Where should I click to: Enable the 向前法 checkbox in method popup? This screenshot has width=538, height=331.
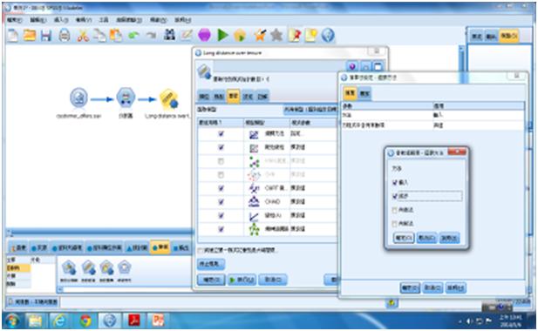(x=395, y=210)
